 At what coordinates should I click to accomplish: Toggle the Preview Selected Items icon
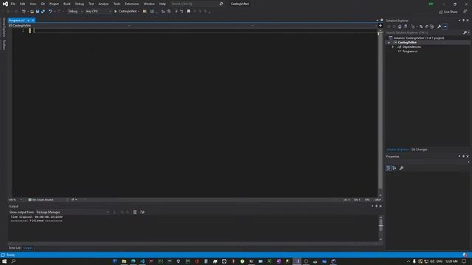[445, 26]
